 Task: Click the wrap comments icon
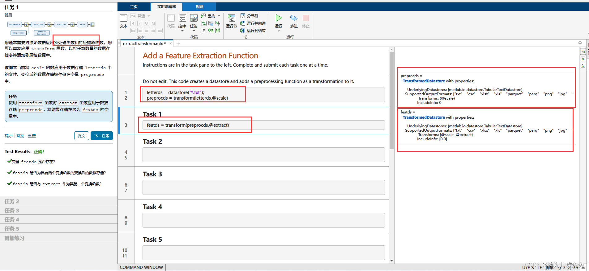[x=218, y=23]
